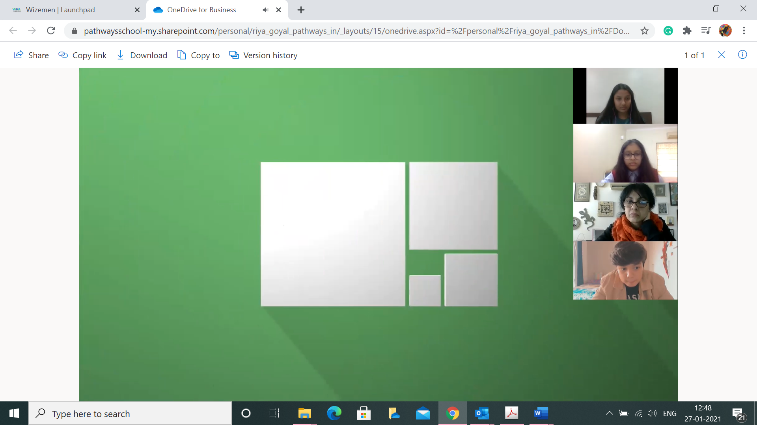757x425 pixels.
Task: Bookmark this page with the star
Action: pyautogui.click(x=645, y=31)
